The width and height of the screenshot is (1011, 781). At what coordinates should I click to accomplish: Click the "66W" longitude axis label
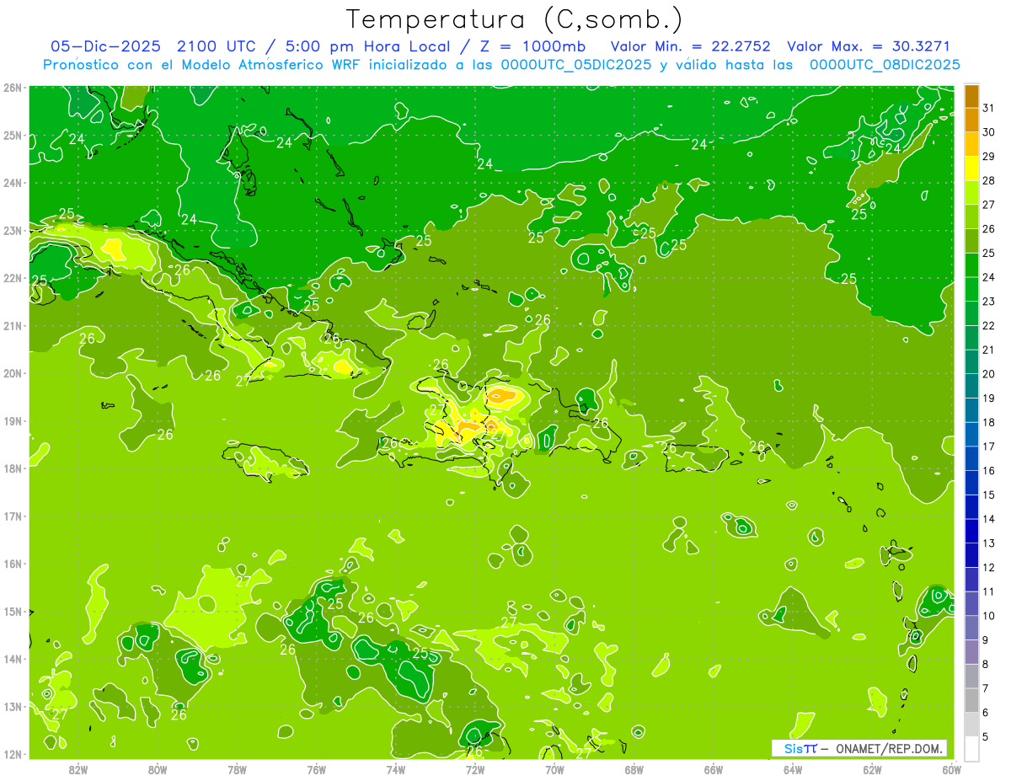[714, 769]
